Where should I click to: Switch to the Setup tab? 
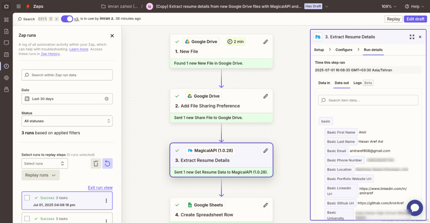click(x=319, y=50)
